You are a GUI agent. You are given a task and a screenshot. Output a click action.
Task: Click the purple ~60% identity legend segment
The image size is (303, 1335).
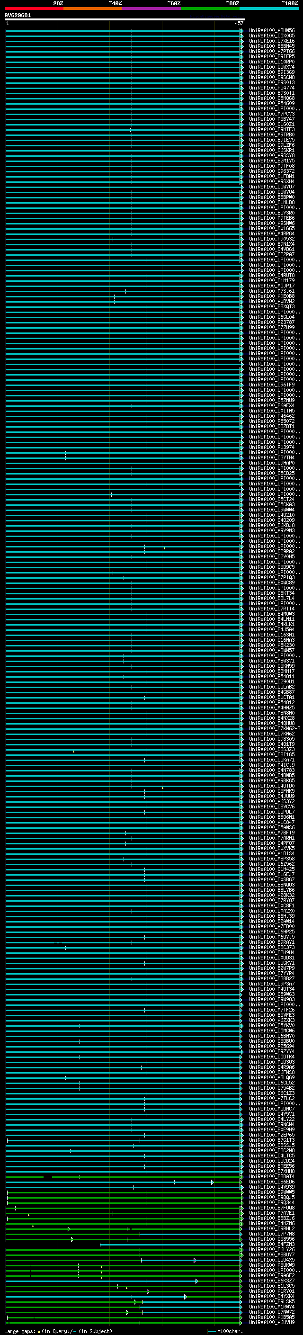(152, 9)
